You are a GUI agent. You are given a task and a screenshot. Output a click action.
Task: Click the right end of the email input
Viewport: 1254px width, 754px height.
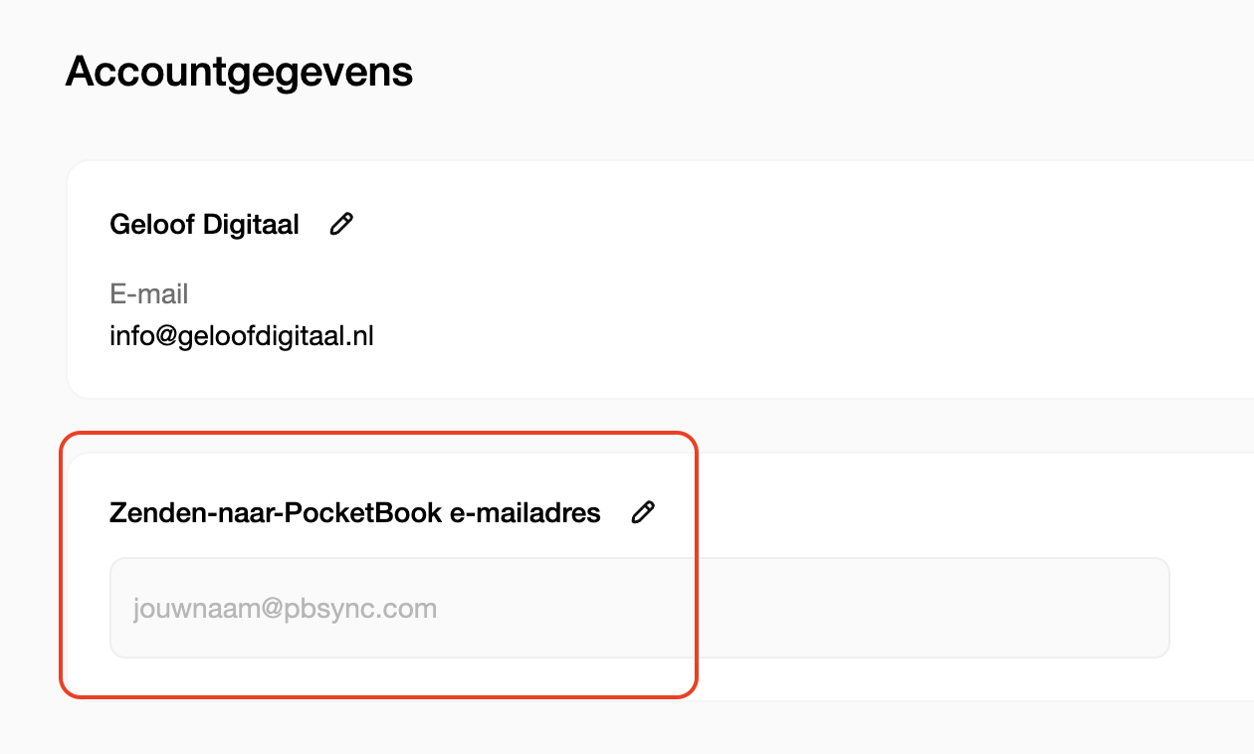[1145, 608]
